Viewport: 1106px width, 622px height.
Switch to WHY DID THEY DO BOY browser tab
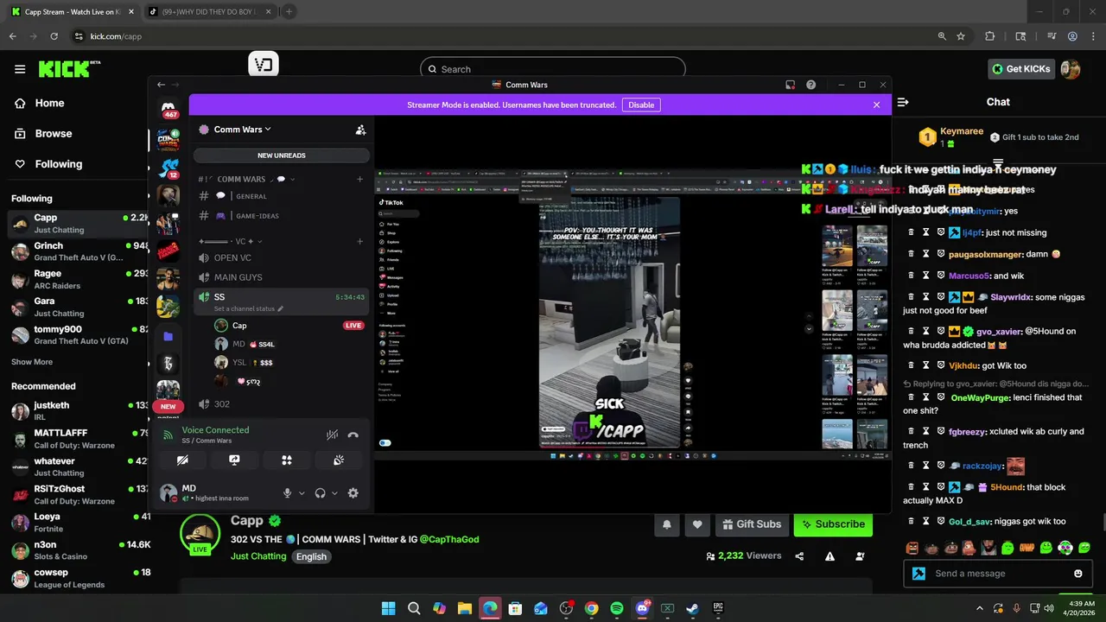tap(209, 12)
